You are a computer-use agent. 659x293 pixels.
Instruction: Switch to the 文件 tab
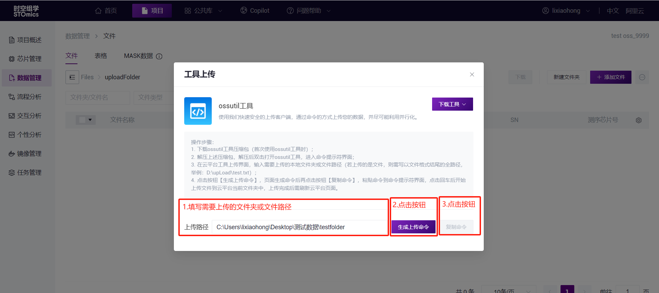72,56
